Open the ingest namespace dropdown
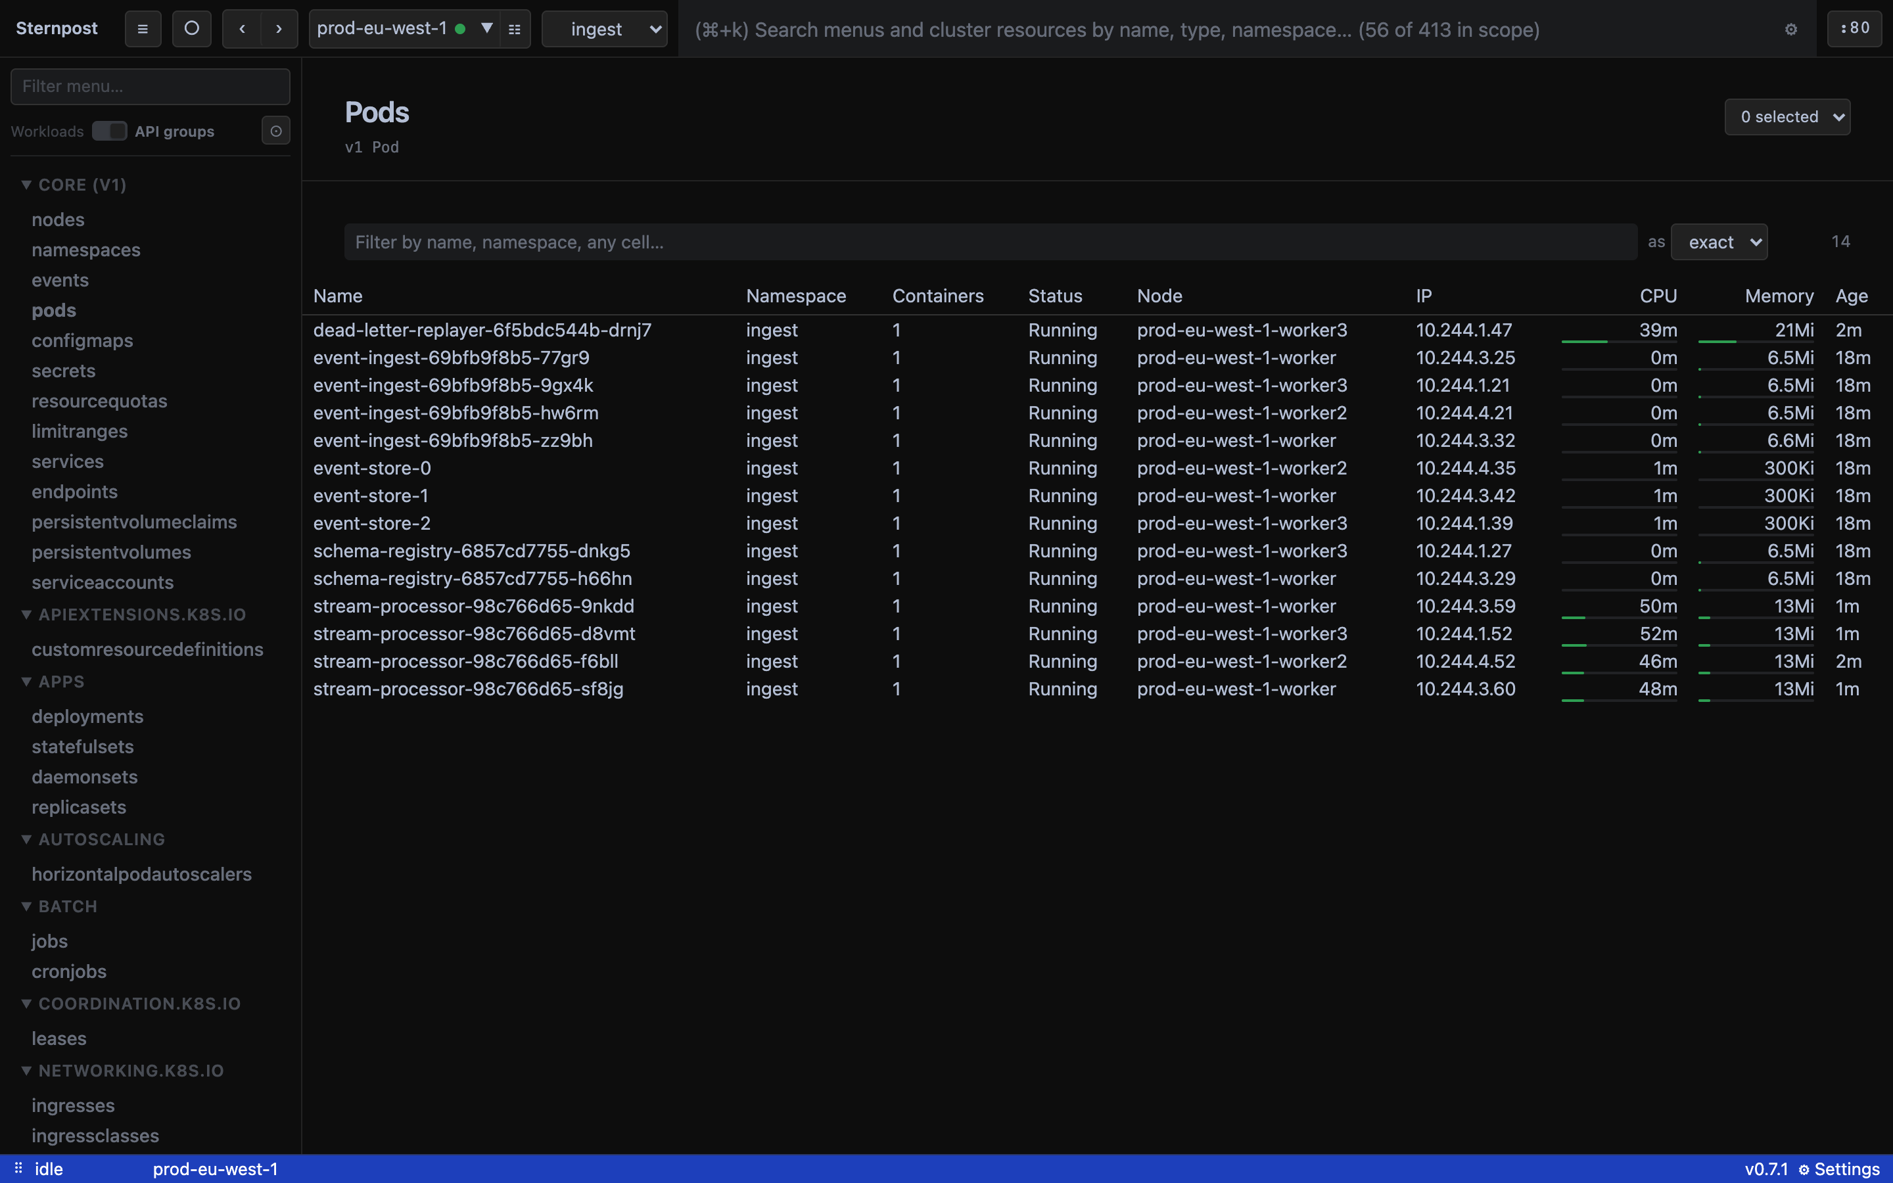This screenshot has width=1893, height=1183. (605, 29)
